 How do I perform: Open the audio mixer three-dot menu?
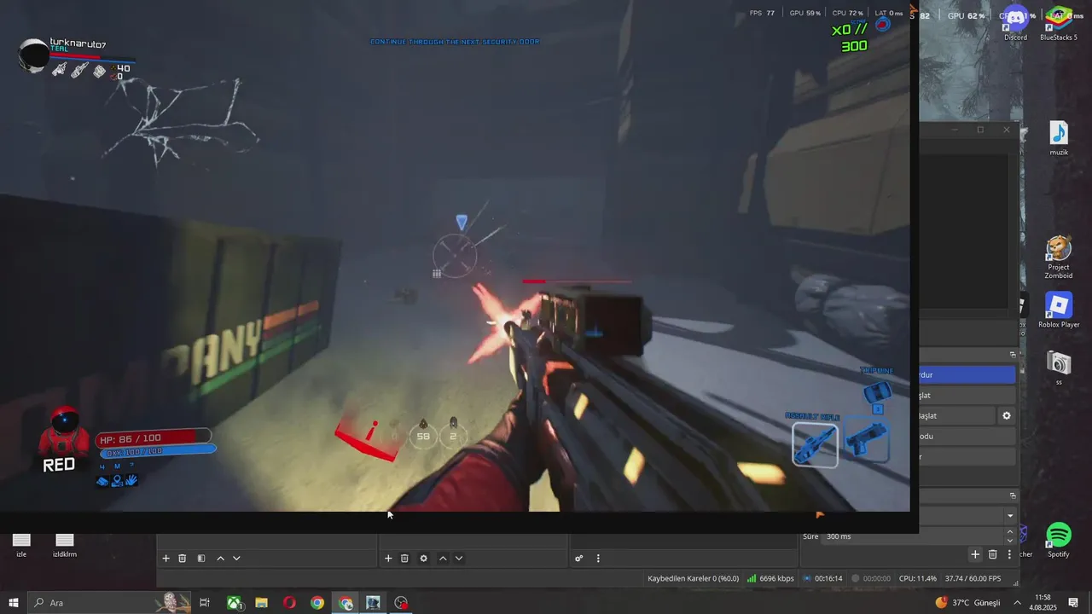tap(598, 559)
